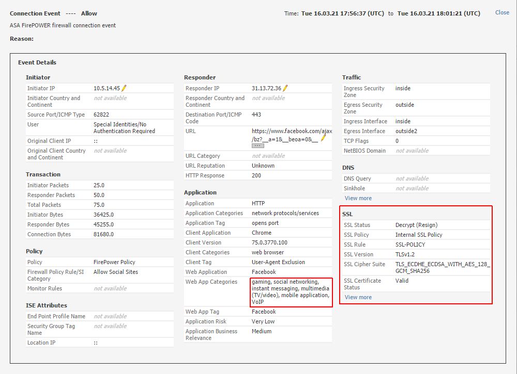Click the Application Categories value network protocols/services

(x=285, y=213)
